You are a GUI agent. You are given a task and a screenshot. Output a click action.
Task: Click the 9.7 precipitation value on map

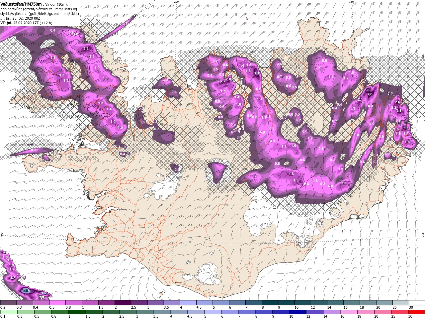[27, 290]
